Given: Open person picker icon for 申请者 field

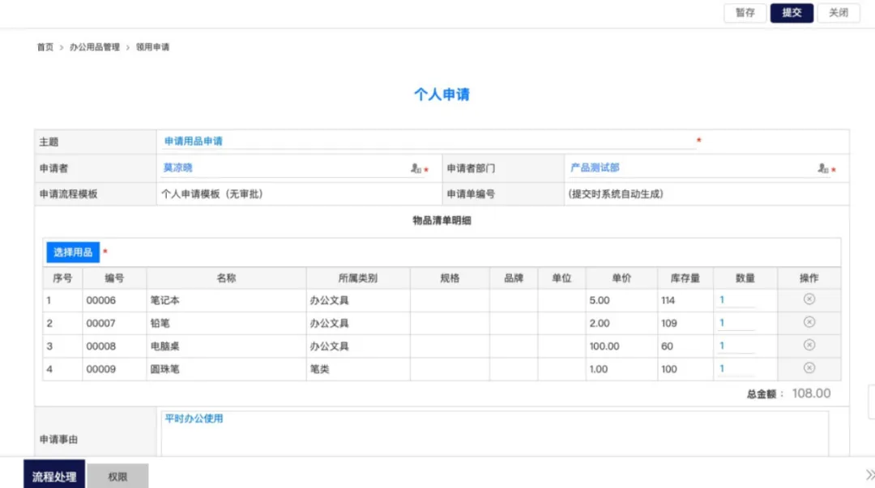Looking at the screenshot, I should 416,168.
